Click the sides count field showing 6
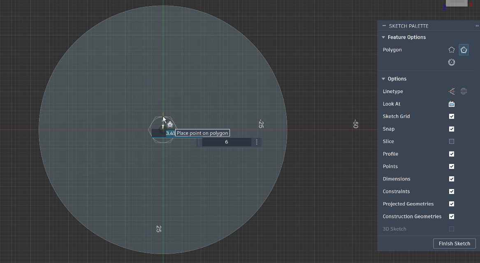 coord(227,142)
